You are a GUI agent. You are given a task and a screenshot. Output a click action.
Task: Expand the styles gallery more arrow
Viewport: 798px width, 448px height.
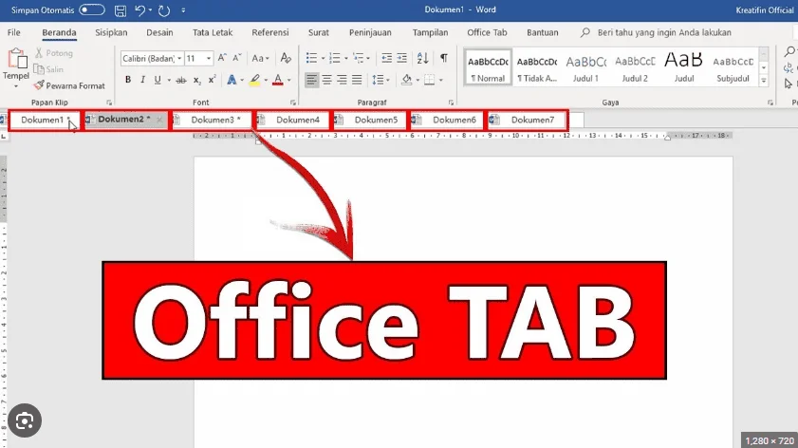(x=764, y=81)
